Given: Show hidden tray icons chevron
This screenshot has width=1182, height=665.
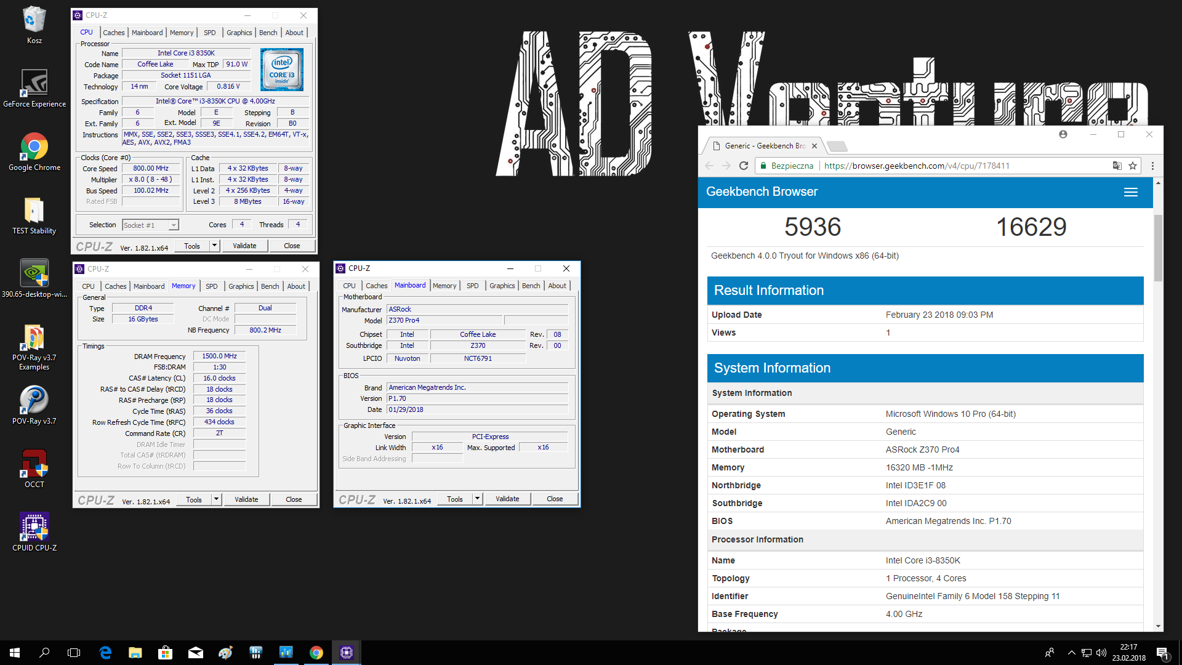Looking at the screenshot, I should pos(1072,653).
